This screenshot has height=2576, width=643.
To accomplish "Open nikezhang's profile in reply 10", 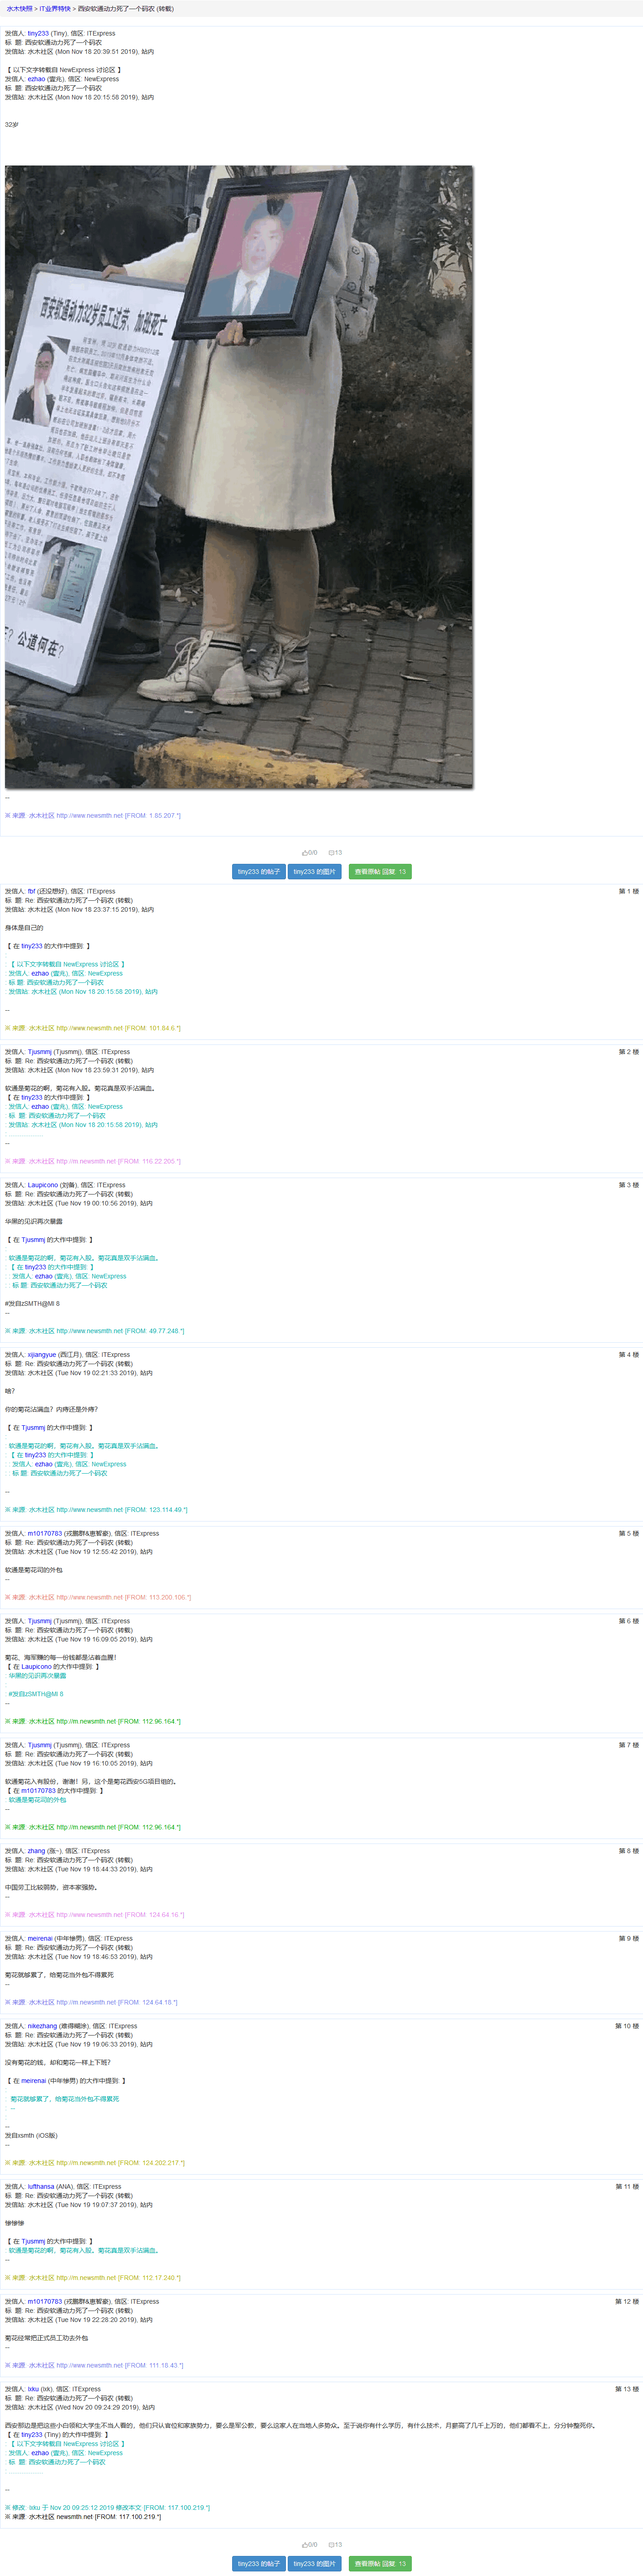I will pos(43,2026).
